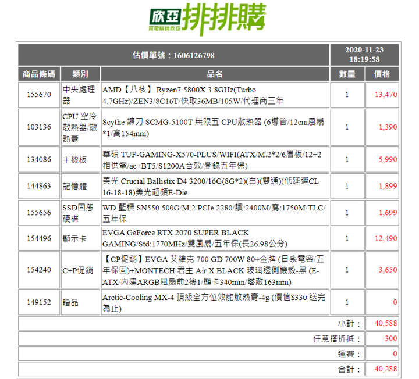Click category C+P促銷
Screen dimensions: 419x379
(77, 270)
